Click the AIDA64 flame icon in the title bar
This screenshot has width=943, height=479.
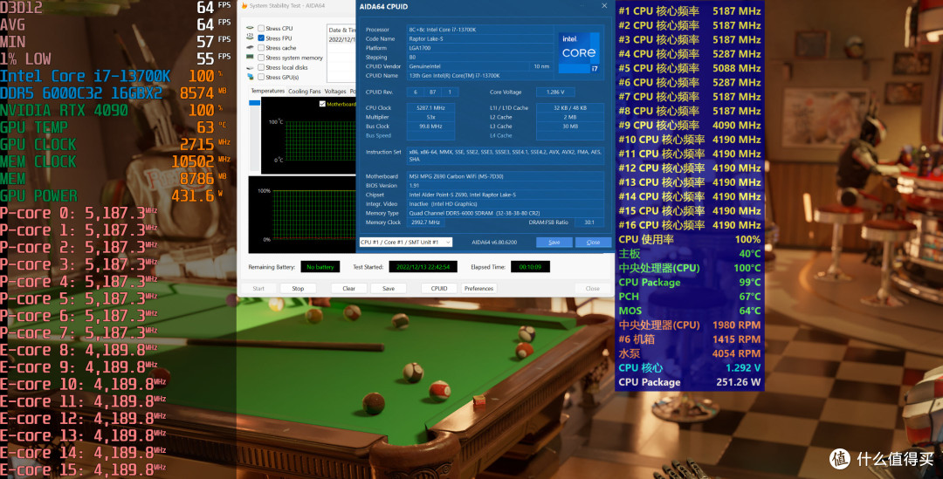pyautogui.click(x=244, y=5)
